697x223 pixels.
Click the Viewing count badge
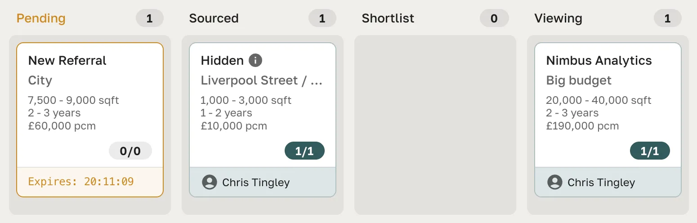pos(667,18)
